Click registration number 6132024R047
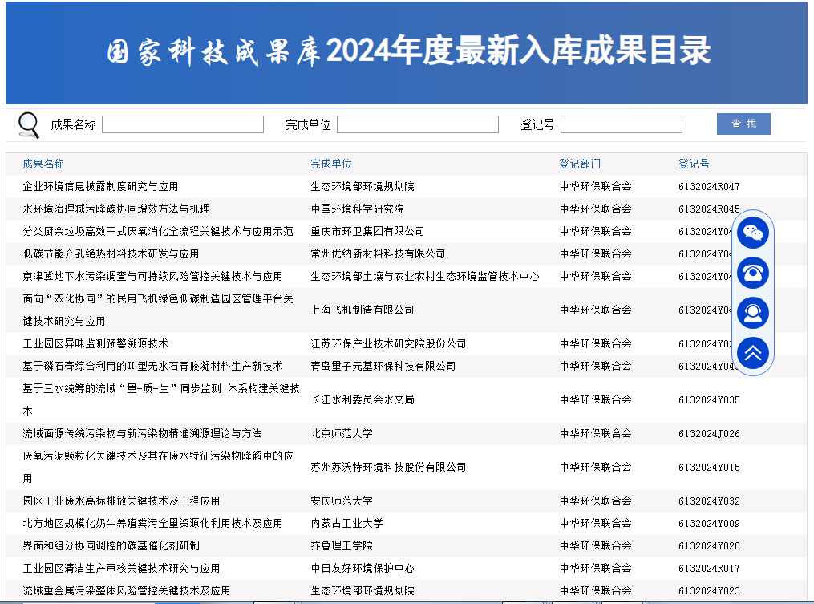 pyautogui.click(x=709, y=186)
